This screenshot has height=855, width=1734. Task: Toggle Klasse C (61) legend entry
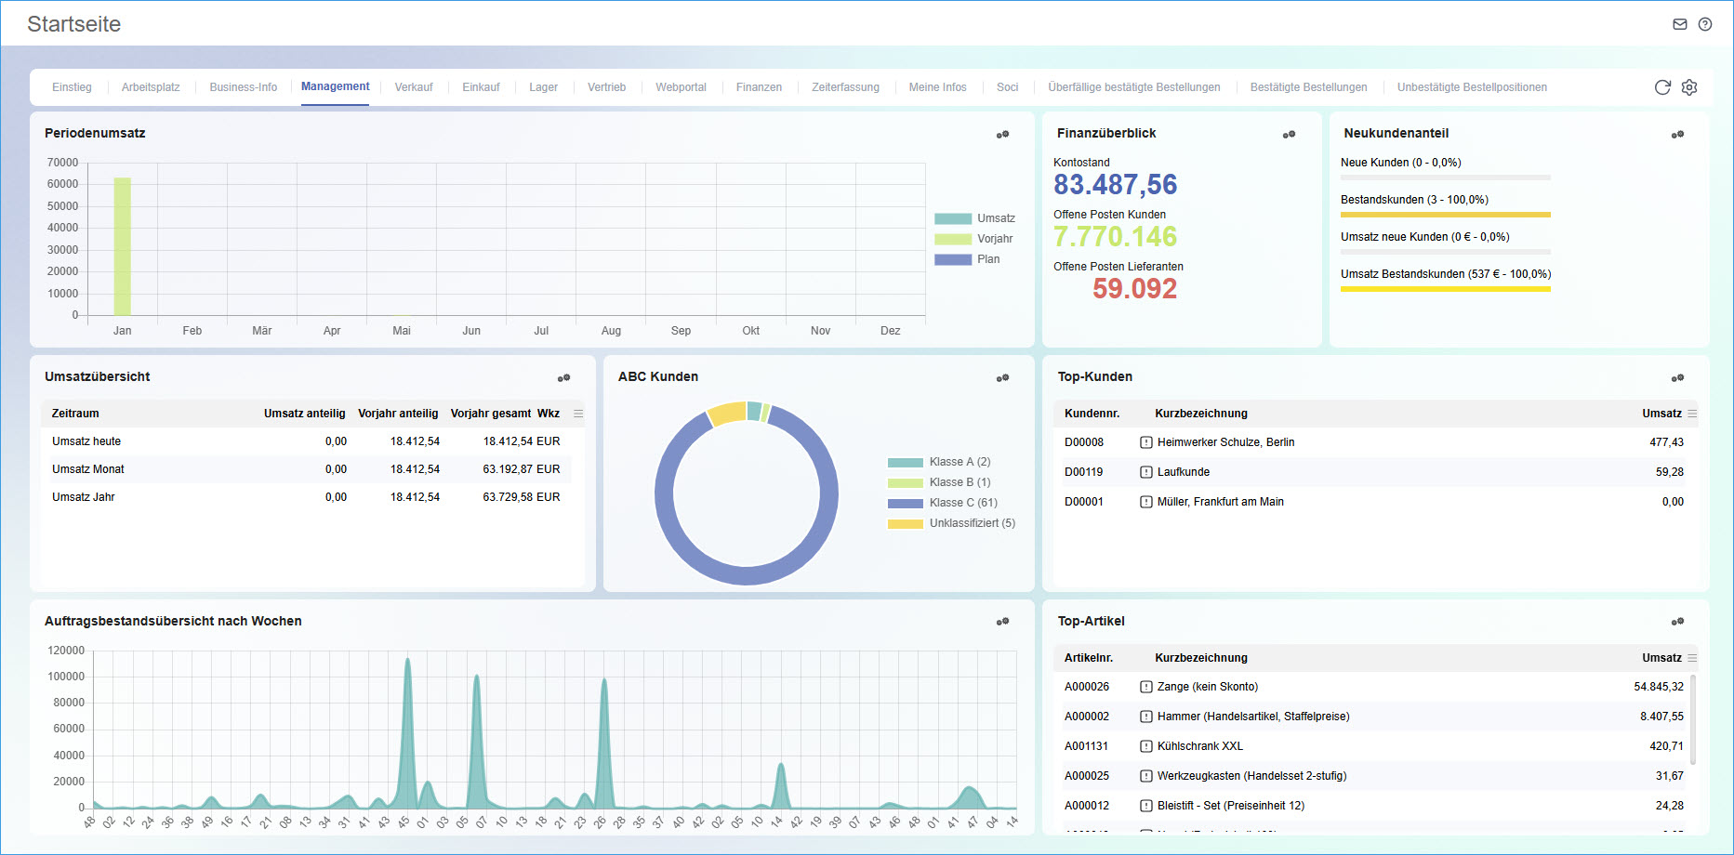tap(962, 503)
